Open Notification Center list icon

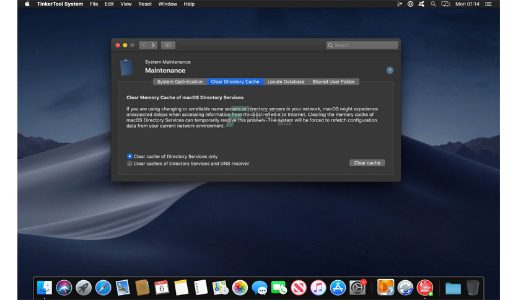[488, 4]
